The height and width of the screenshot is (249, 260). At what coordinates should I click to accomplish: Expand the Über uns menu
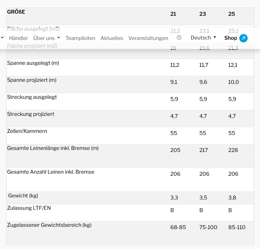(x=47, y=38)
